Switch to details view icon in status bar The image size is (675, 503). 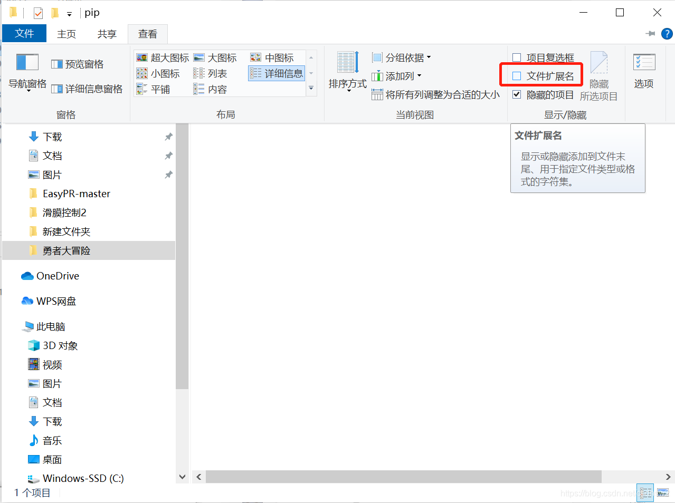coord(645,493)
